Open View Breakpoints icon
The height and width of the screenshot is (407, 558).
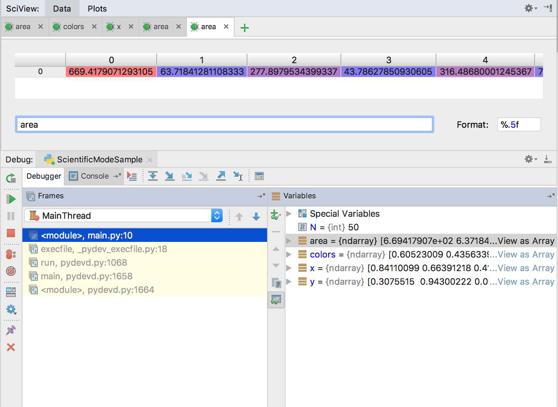click(11, 254)
